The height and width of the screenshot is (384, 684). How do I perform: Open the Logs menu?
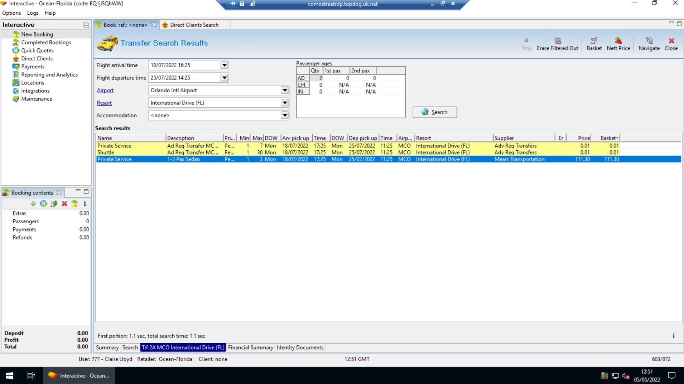(33, 13)
